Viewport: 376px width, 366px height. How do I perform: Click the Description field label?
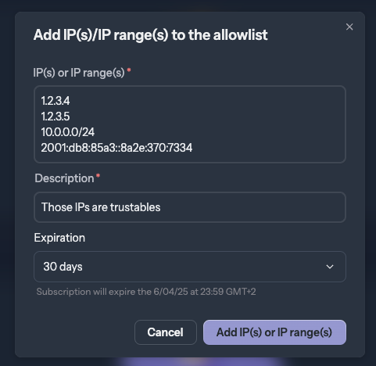[64, 178]
